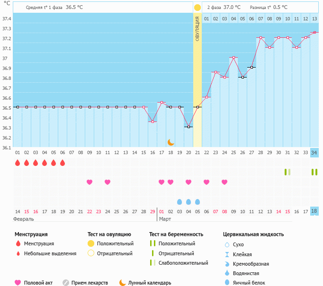Click the 'Слабоположительный' pregnancy test legend label
This screenshot has width=323, height=286.
click(183, 263)
